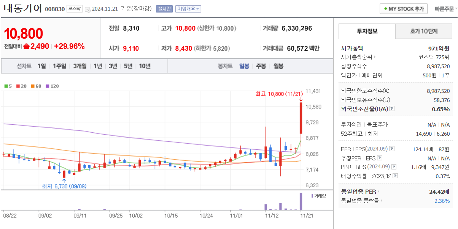The image size is (458, 229).
Task: Open help icon next to 배당수익률 2023.12
Action: pyautogui.click(x=396, y=176)
